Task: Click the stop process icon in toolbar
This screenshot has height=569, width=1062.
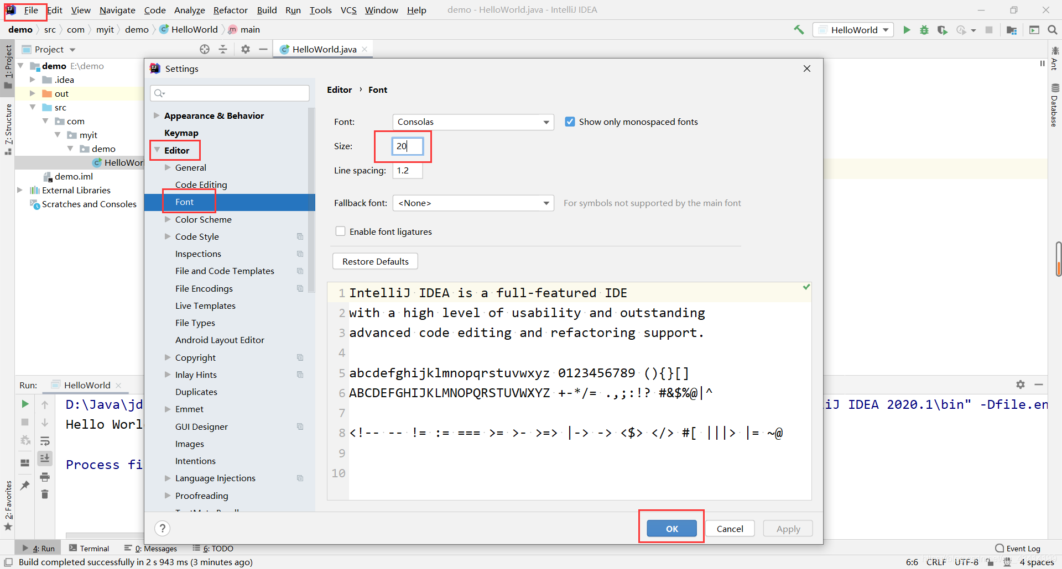Action: point(989,30)
